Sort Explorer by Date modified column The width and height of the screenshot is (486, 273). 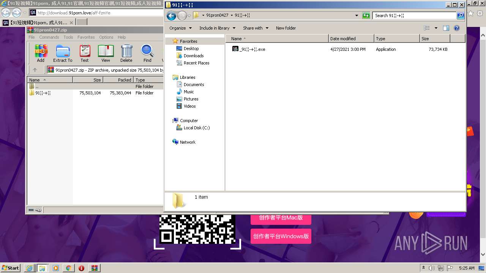pos(351,39)
